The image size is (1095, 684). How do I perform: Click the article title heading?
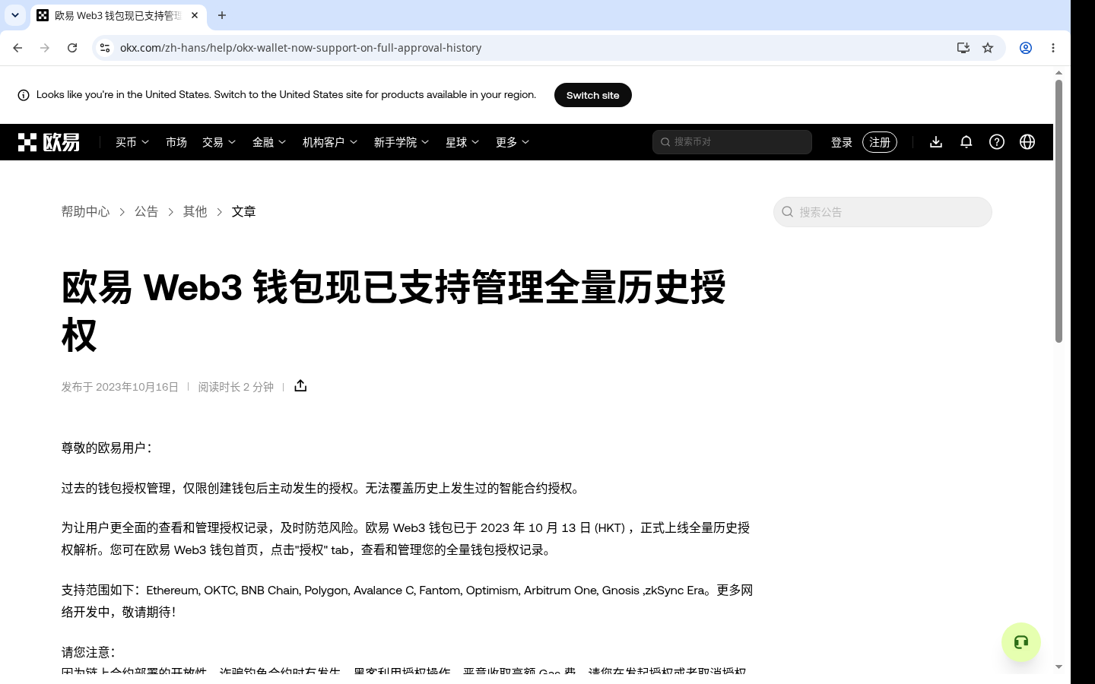[393, 311]
